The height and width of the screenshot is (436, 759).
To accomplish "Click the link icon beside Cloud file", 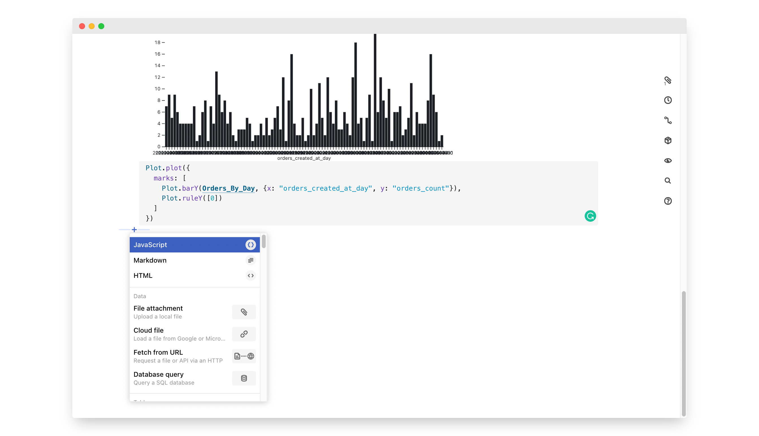I will click(x=244, y=334).
